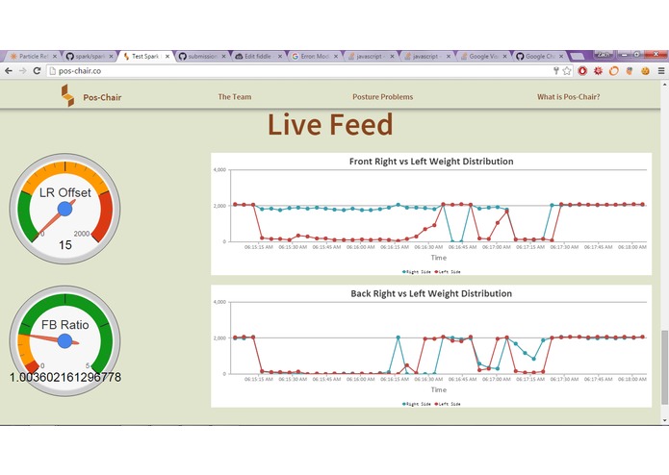This screenshot has height=475, width=669.
Task: Click the LR Offset gauge
Action: 64,209
